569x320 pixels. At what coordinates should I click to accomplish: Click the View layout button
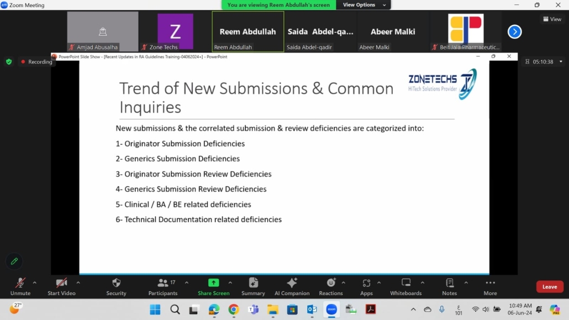552,19
